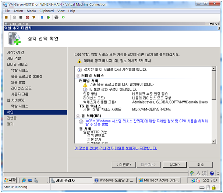223x193 pixels.
Task: Click the Start VM toolbar icon
Action: tap(14, 17)
